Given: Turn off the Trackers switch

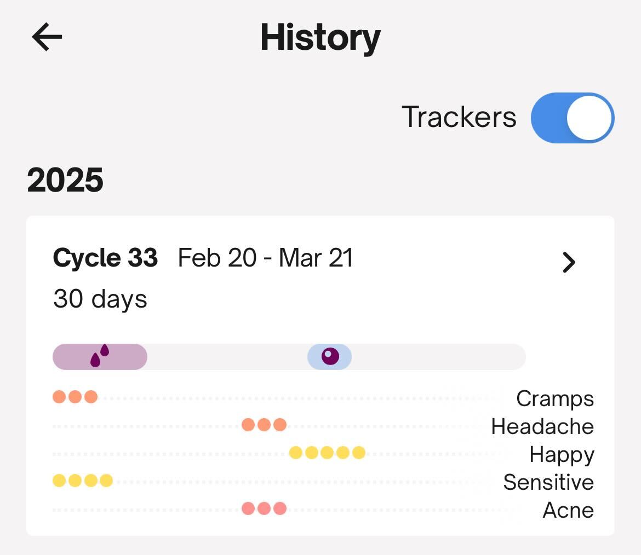Looking at the screenshot, I should point(572,118).
